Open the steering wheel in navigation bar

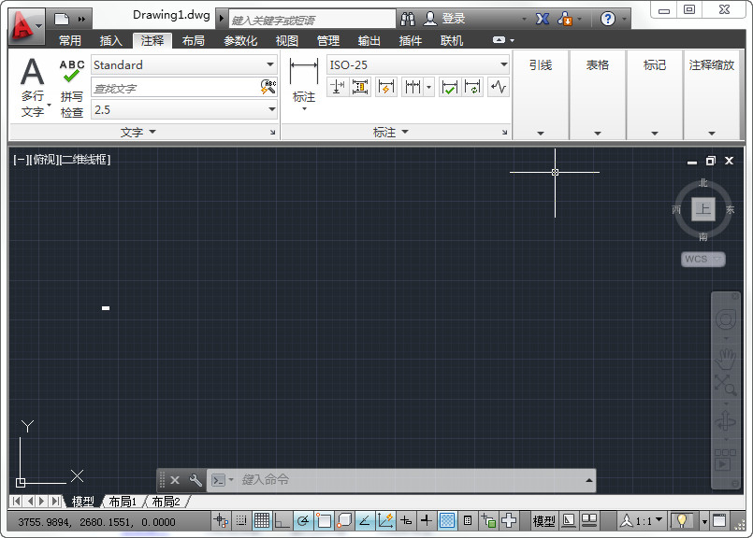[x=726, y=320]
